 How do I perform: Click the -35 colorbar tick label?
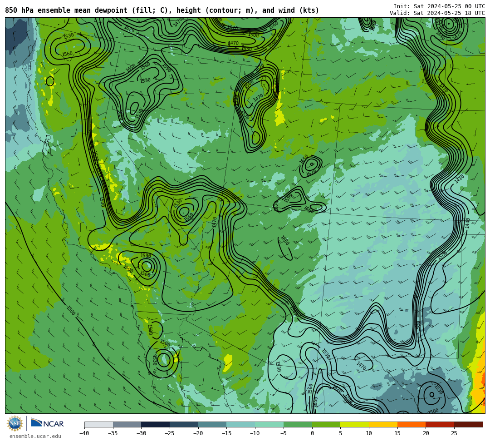pyautogui.click(x=113, y=433)
